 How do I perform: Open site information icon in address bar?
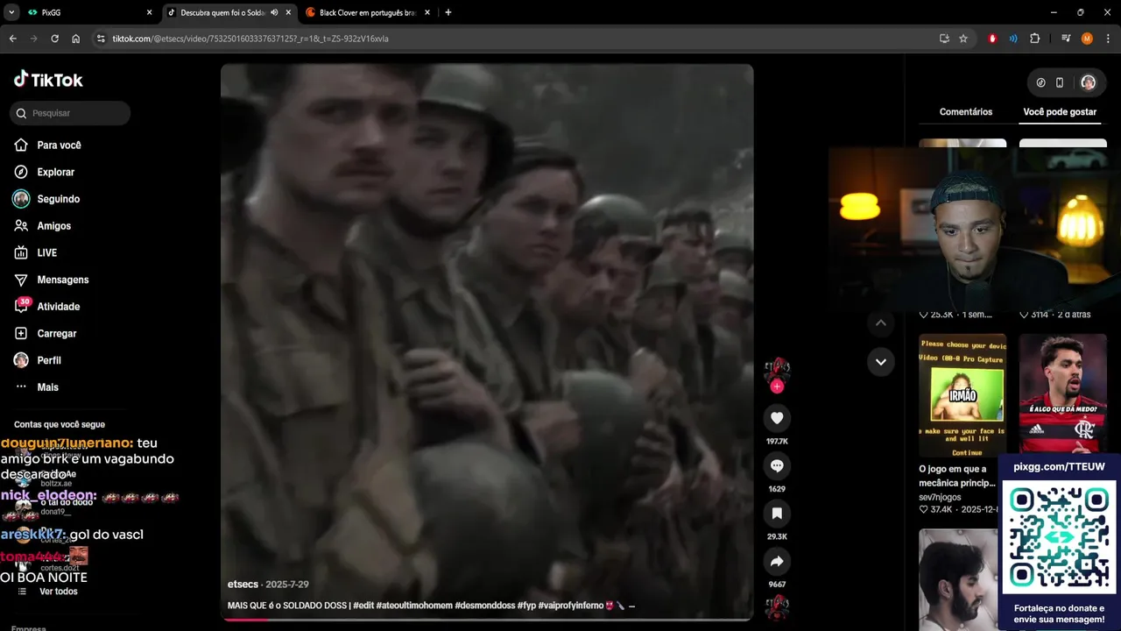tap(101, 39)
